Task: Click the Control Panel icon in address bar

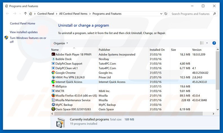Action: pyautogui.click(x=31, y=14)
